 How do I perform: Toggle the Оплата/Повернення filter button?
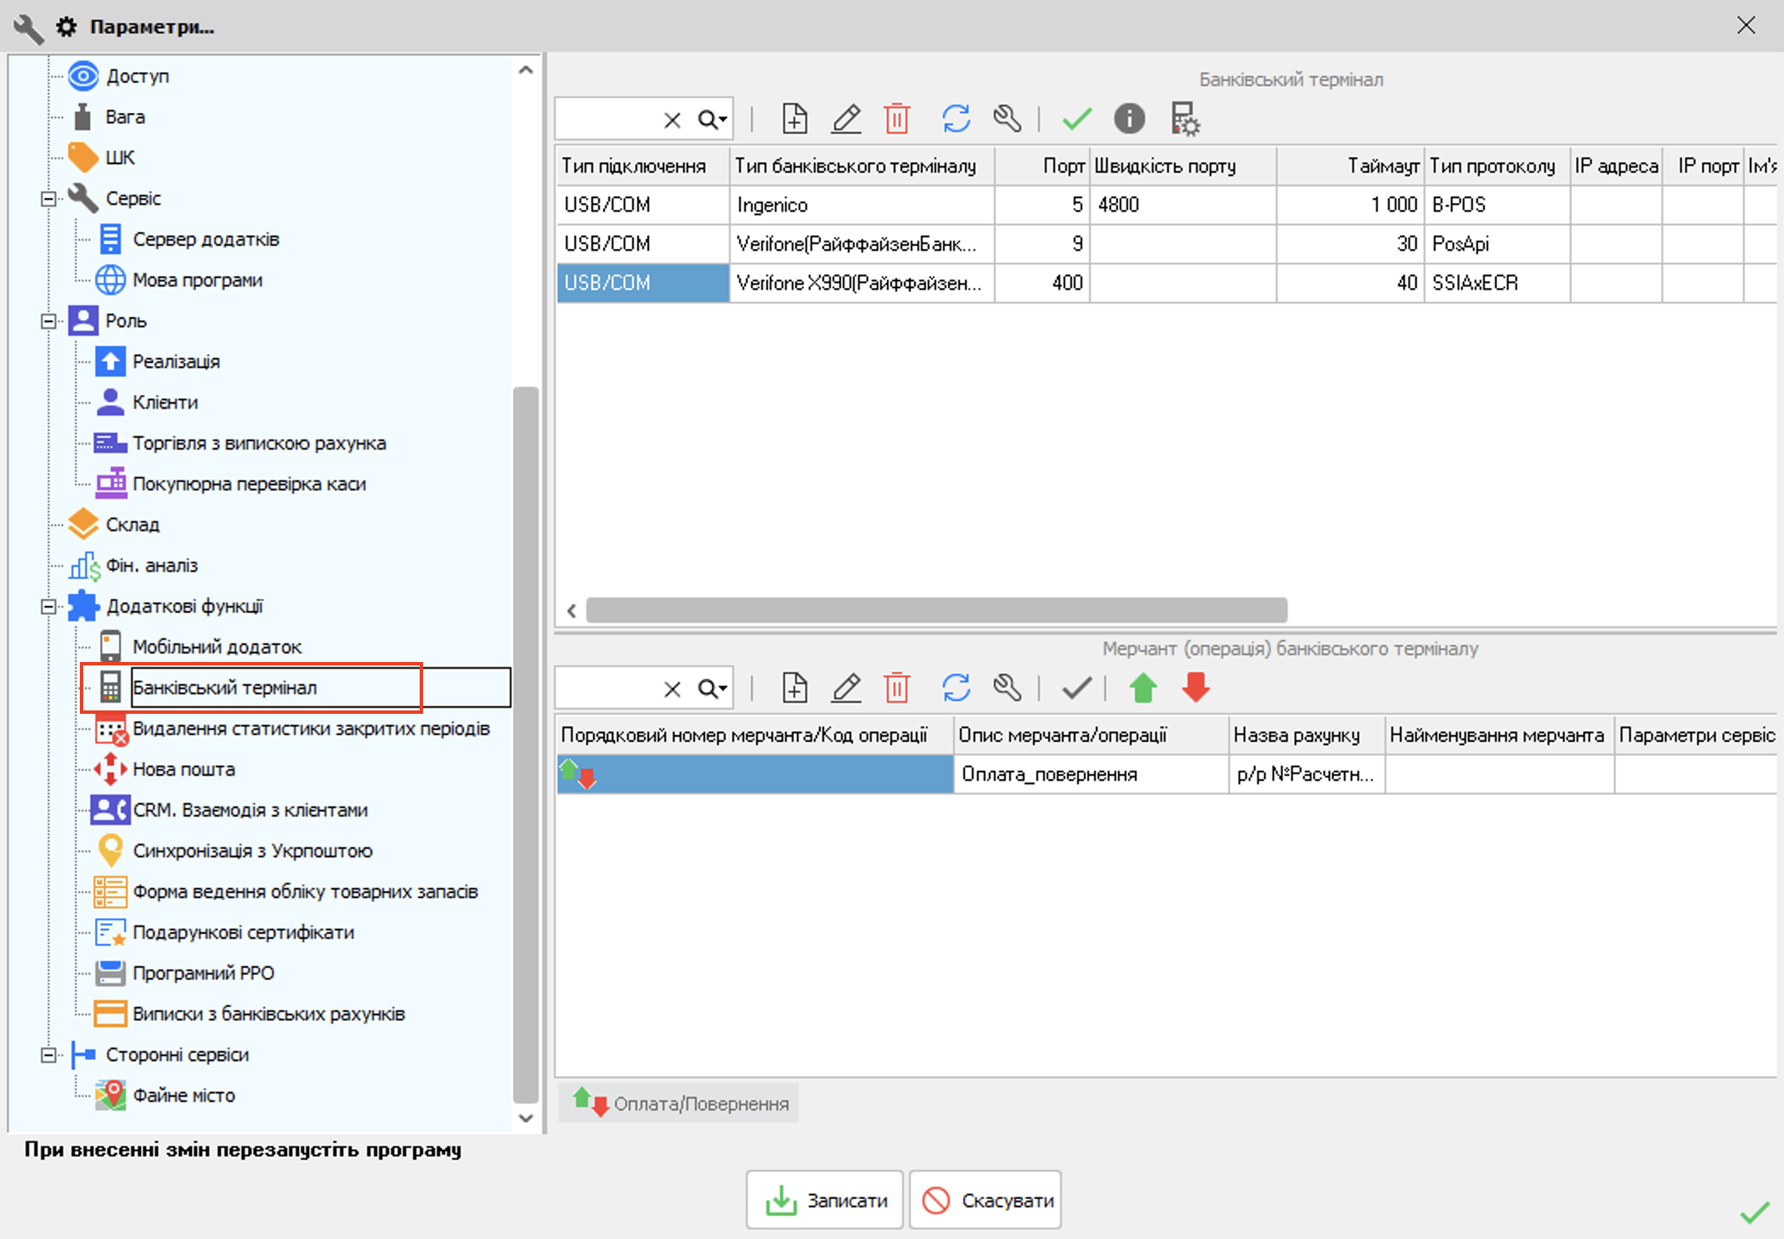(679, 1103)
